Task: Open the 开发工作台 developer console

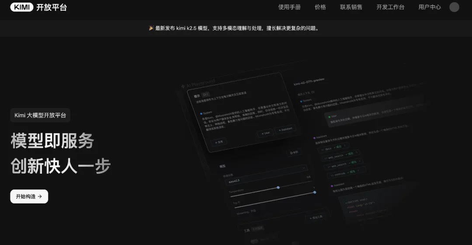Action: coord(390,7)
